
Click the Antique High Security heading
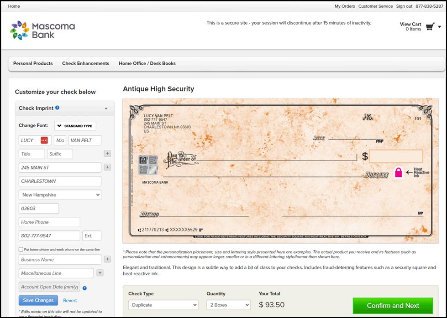click(158, 89)
